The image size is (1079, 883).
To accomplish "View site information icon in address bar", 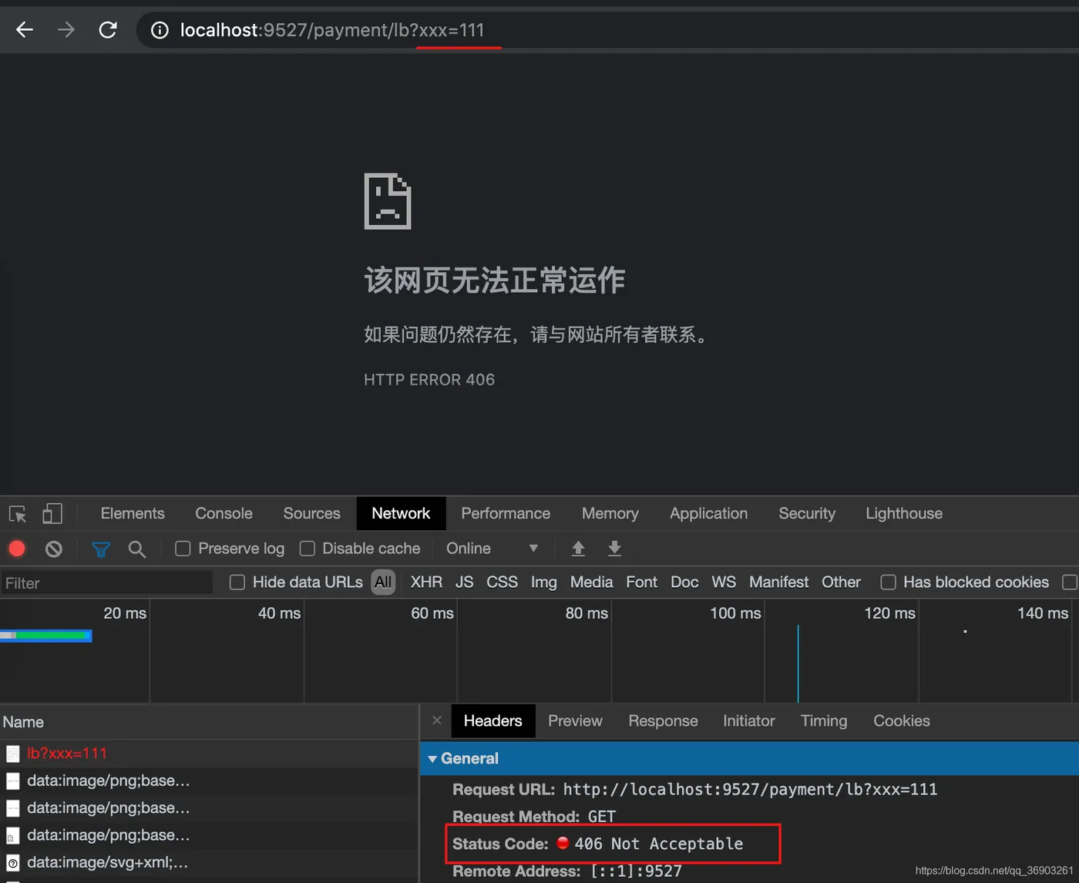I will coord(160,30).
